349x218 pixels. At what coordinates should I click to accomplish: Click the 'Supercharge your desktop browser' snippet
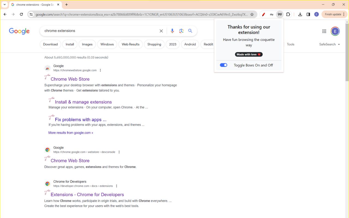(111, 88)
